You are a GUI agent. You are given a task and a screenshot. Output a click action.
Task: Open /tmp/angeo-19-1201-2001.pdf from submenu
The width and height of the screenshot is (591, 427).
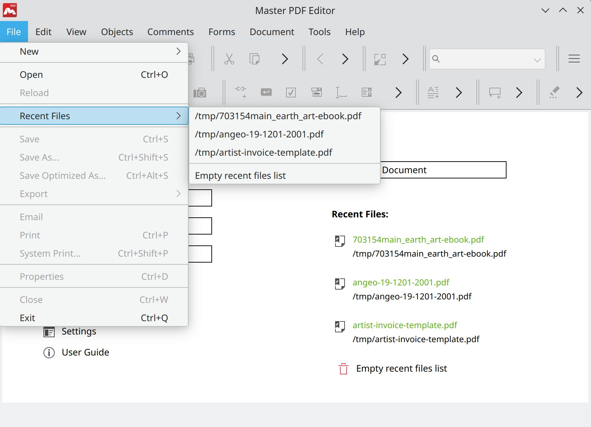pyautogui.click(x=285, y=134)
